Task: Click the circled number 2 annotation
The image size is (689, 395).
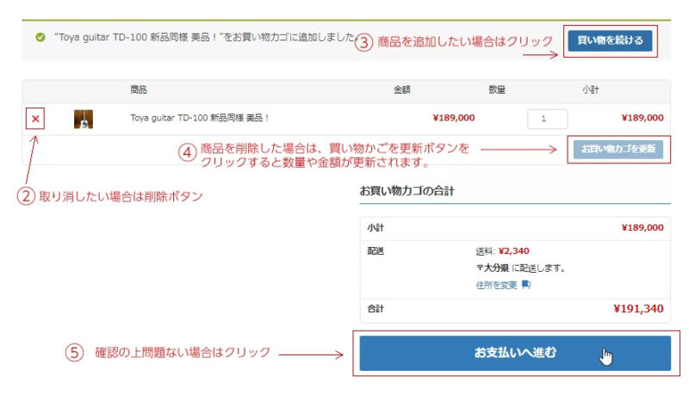Action: [x=27, y=196]
